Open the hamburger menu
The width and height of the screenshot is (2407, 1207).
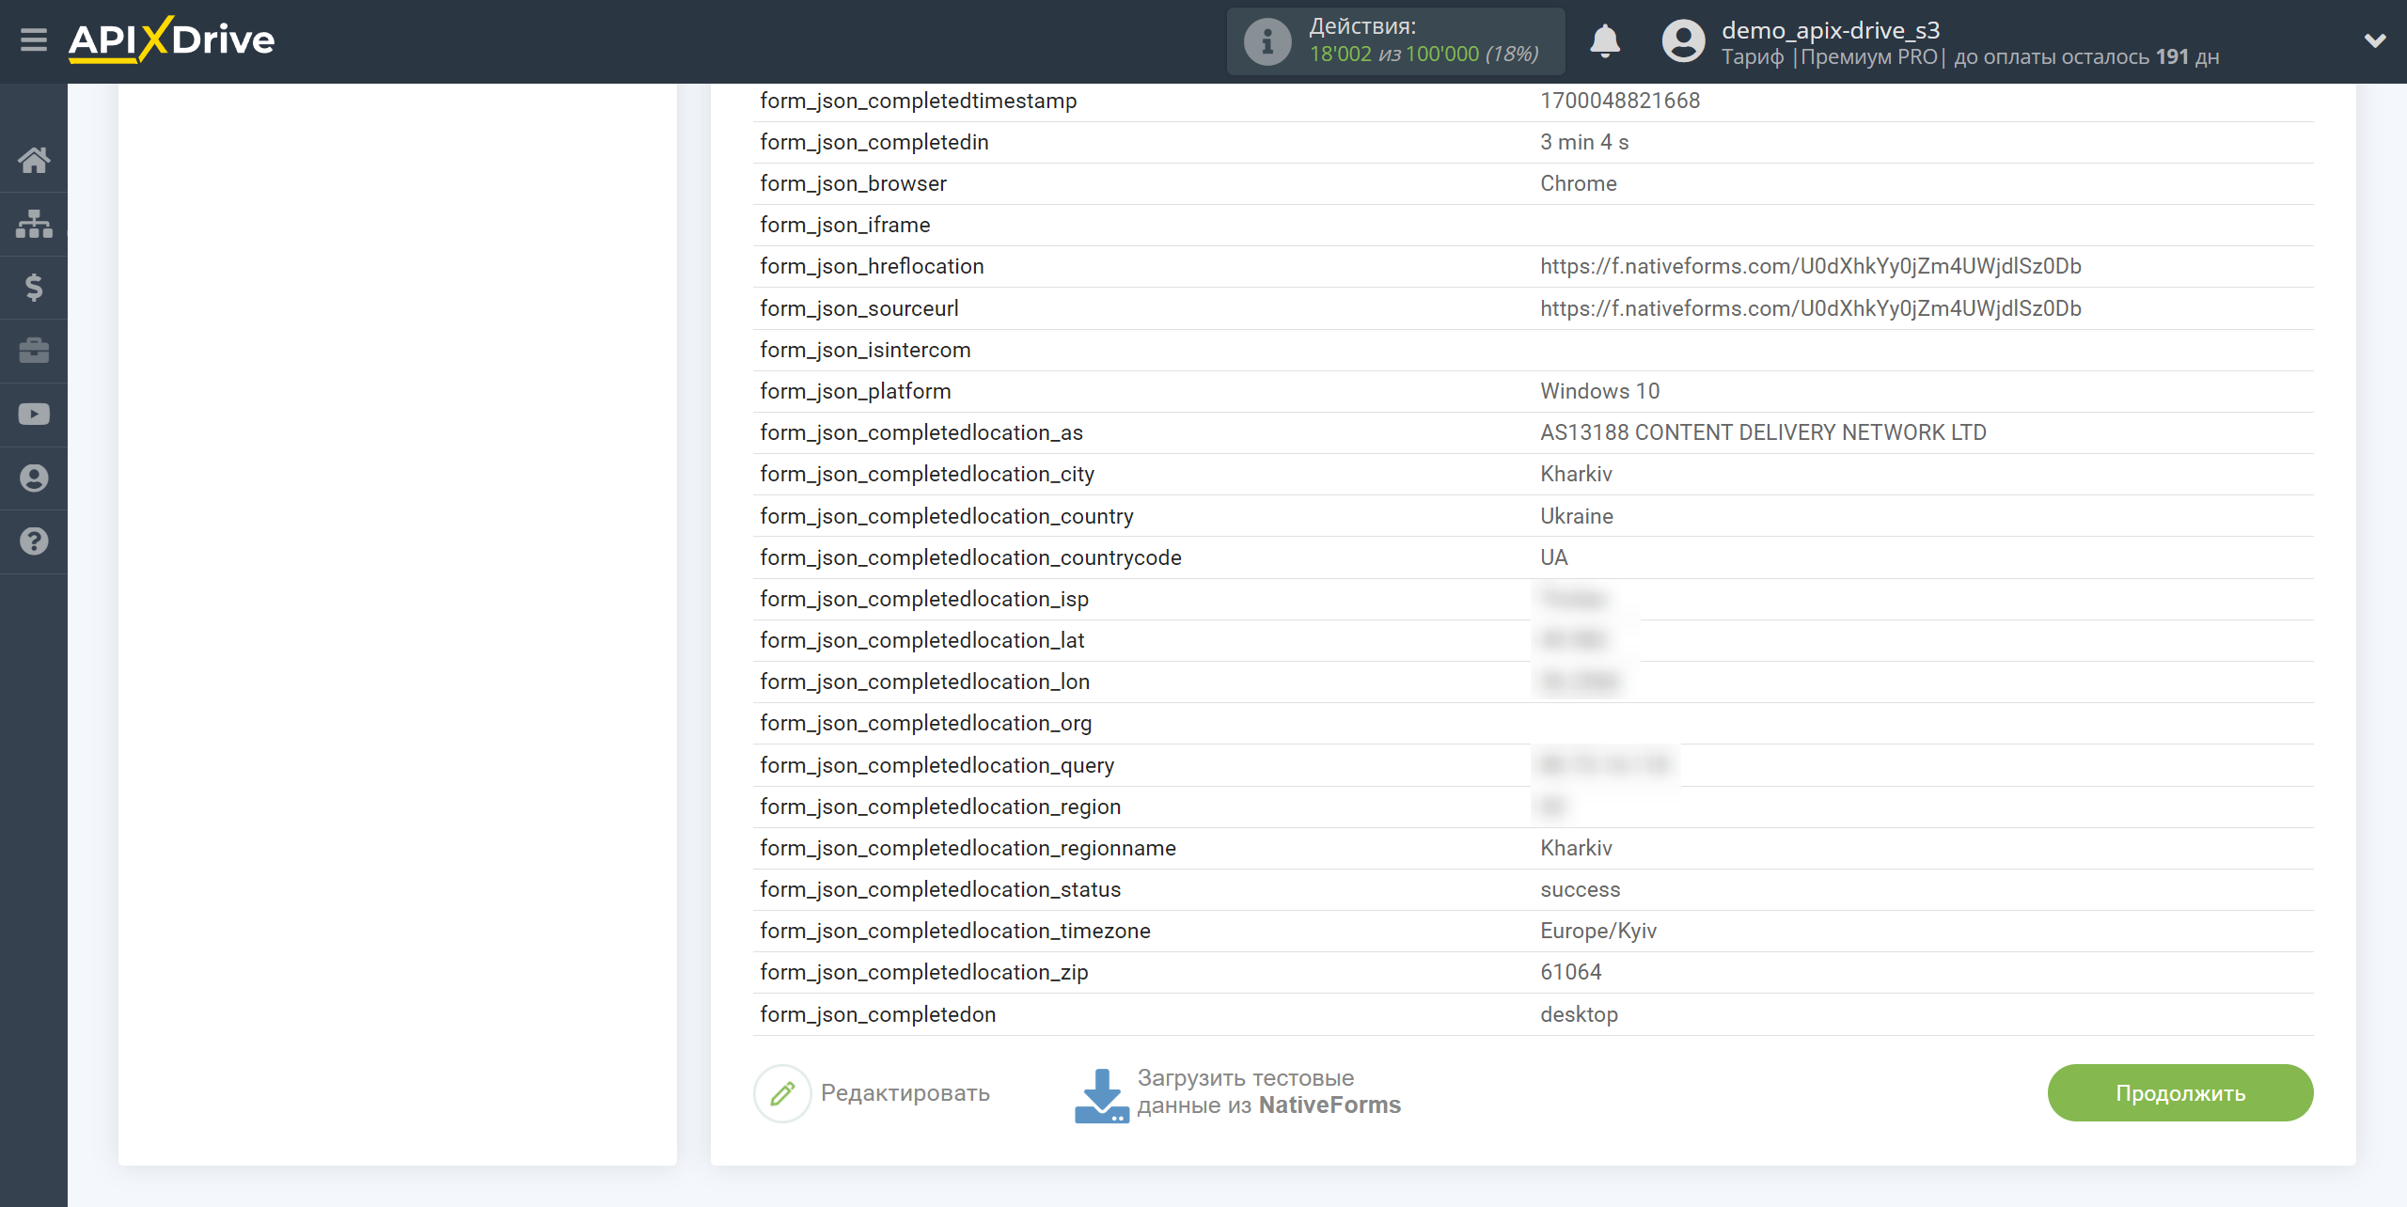(34, 40)
